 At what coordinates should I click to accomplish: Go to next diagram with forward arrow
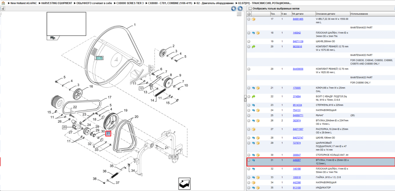[x=240, y=9]
